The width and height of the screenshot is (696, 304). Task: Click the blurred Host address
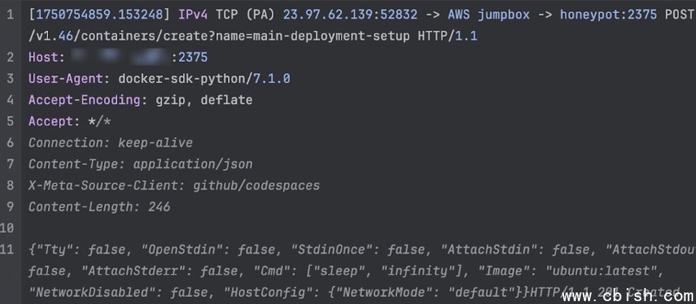pyautogui.click(x=120, y=57)
